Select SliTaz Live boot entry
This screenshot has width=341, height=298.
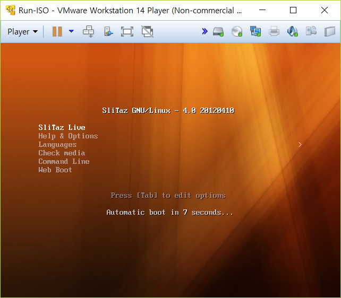(x=62, y=127)
